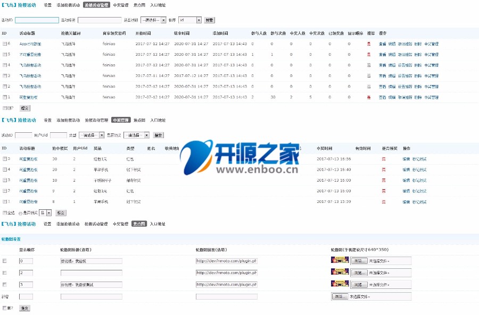
Task: Click the first carousel thumbnail image
Action: (340, 260)
